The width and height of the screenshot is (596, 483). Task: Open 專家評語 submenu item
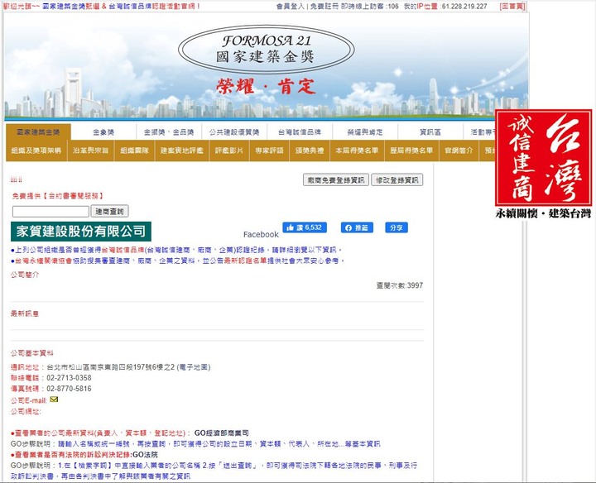269,151
